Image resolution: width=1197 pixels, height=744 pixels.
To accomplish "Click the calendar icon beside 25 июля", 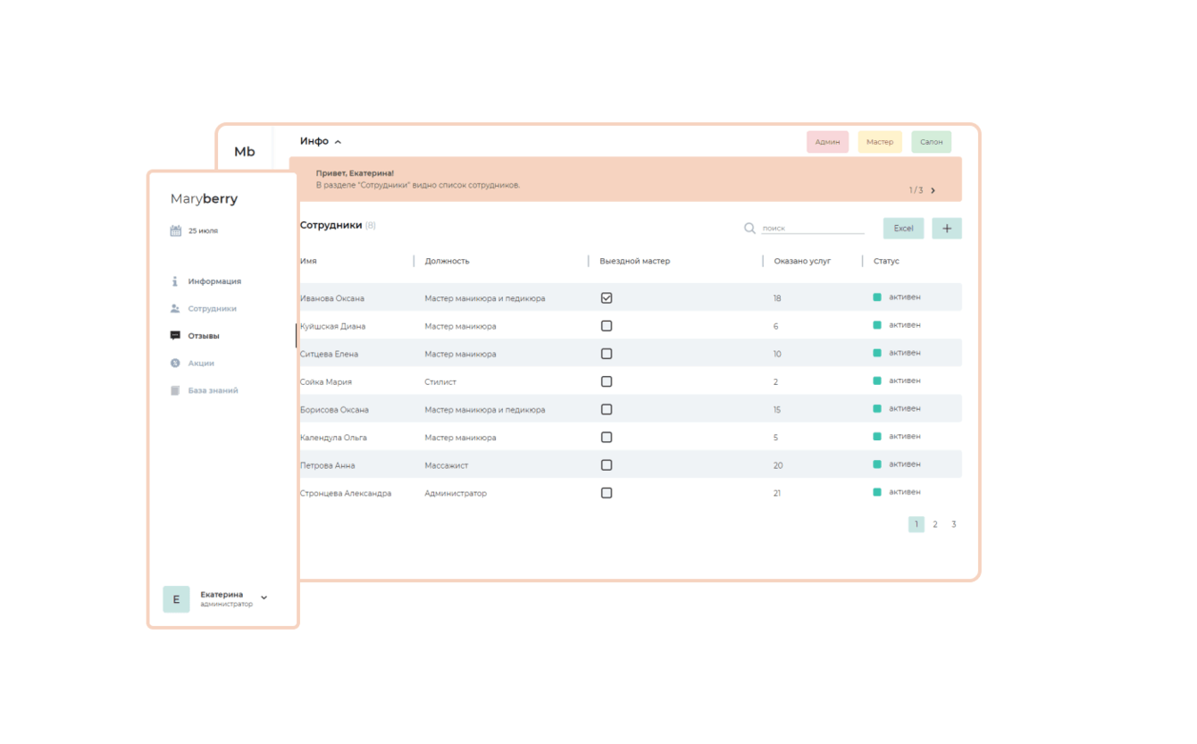I will [176, 231].
